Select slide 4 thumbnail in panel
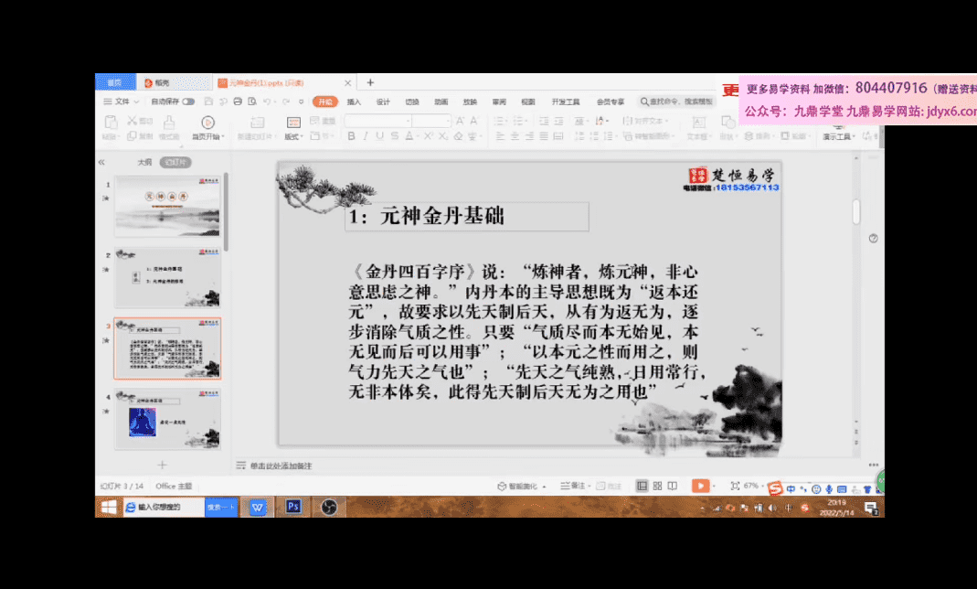This screenshot has width=977, height=589. click(166, 419)
